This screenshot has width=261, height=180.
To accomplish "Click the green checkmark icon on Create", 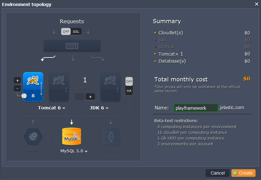I will pos(235,173).
